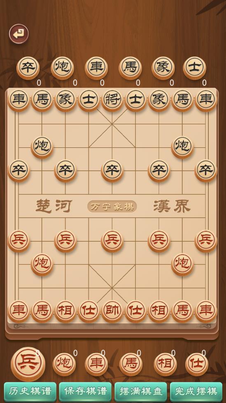Click 完成摆棋 to finish setup
Viewport: 226px width, 403px height.
pyautogui.click(x=196, y=392)
